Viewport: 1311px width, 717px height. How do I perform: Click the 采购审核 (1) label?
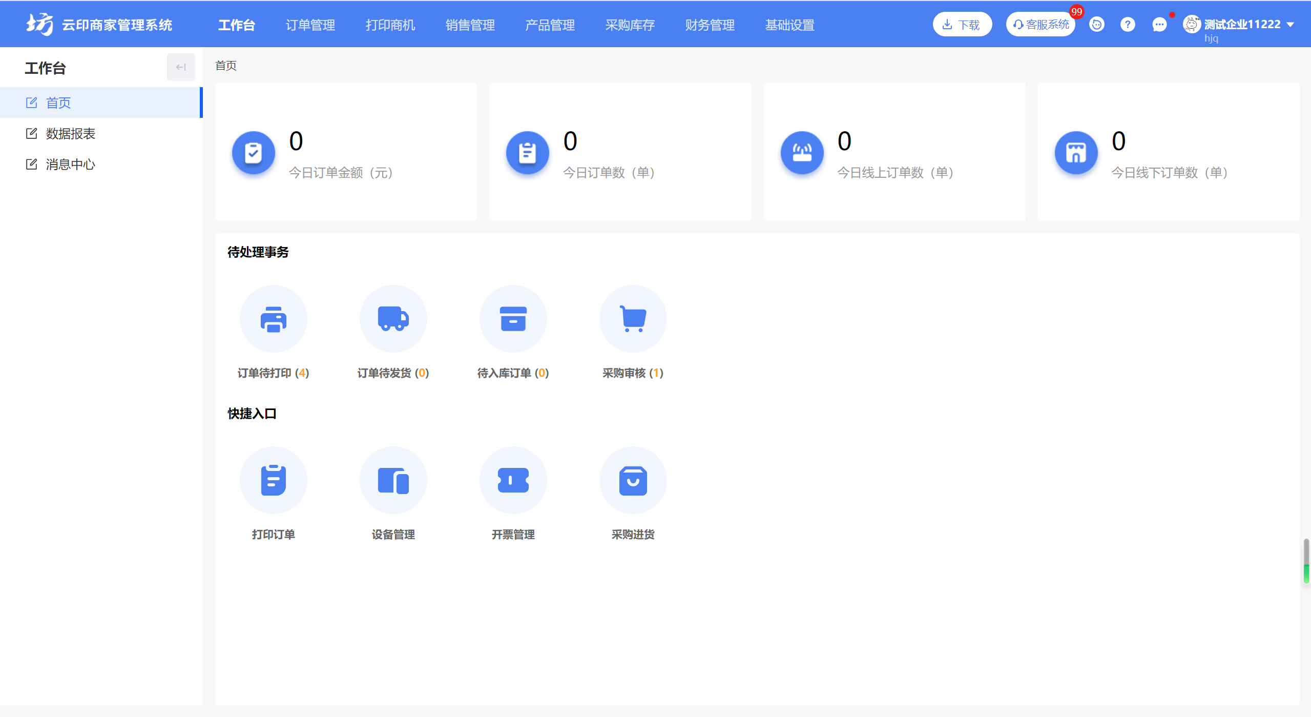pos(633,373)
